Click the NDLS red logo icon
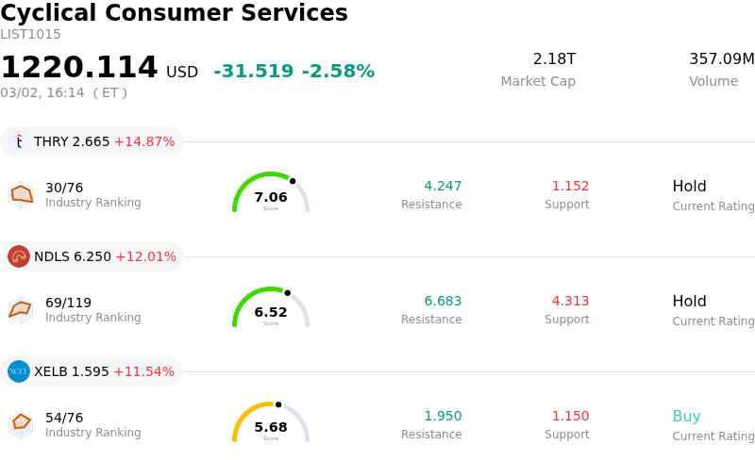 (19, 256)
